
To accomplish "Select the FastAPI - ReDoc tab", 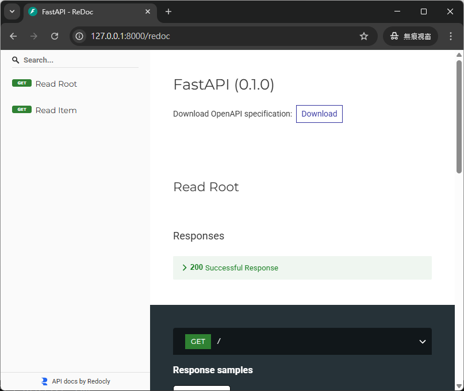I will (x=90, y=12).
